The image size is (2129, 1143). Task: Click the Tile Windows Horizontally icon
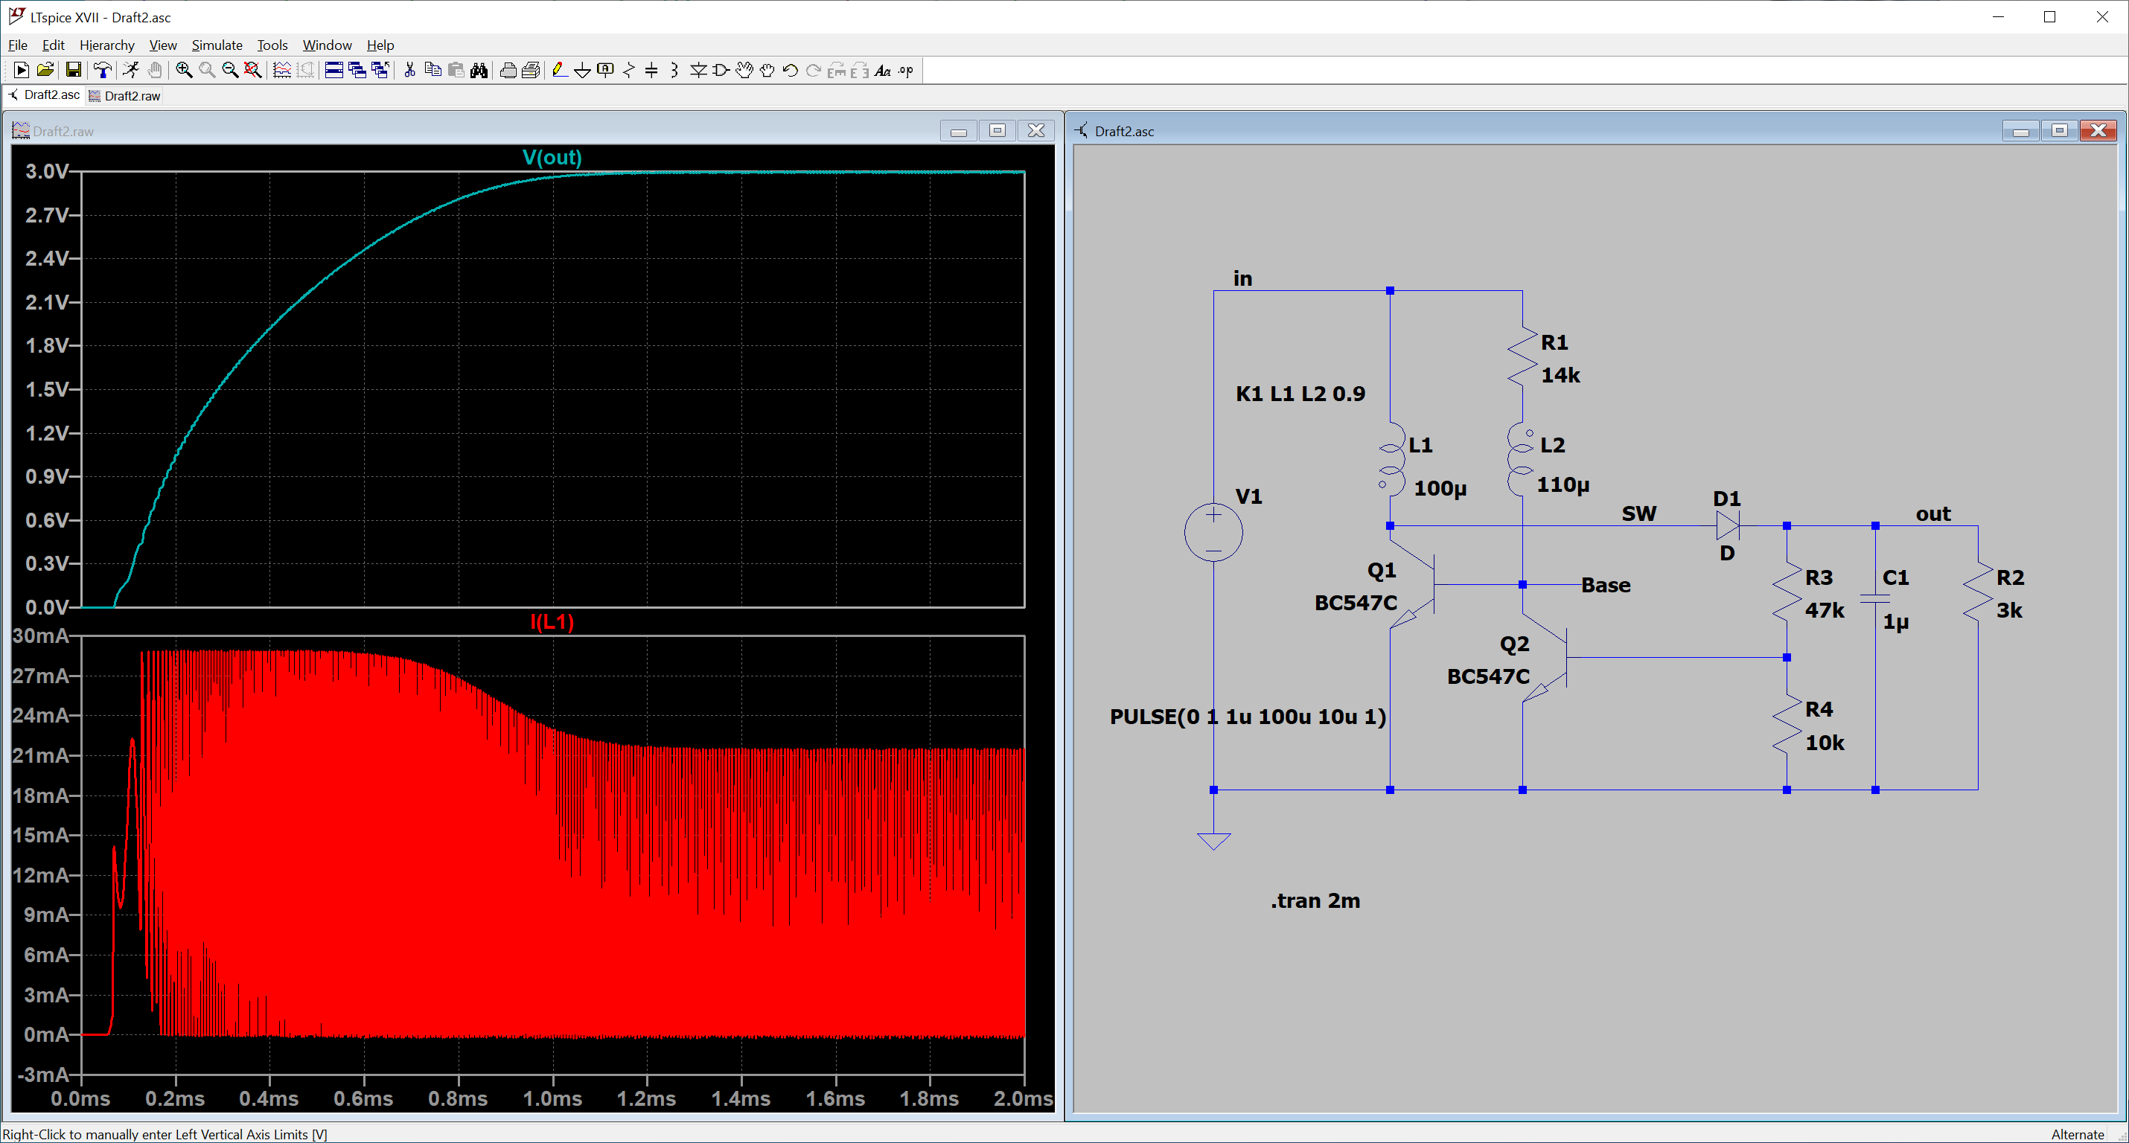pos(334,71)
